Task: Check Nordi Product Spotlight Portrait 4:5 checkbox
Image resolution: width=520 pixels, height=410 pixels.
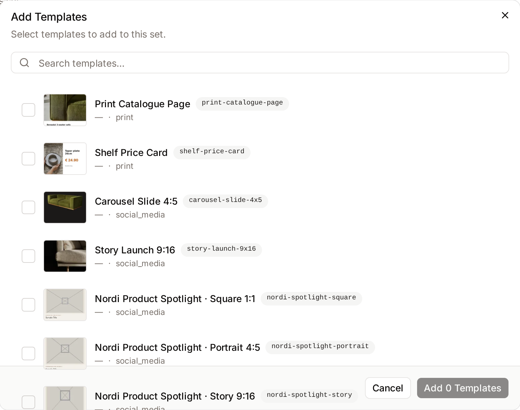Action: [x=28, y=354]
